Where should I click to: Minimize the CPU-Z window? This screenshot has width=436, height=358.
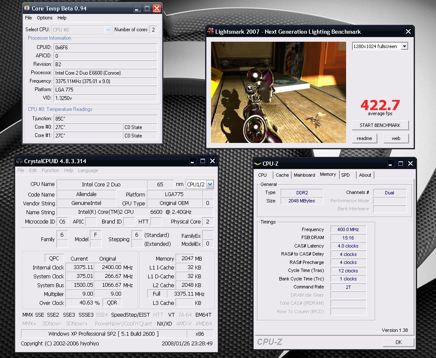coord(390,164)
